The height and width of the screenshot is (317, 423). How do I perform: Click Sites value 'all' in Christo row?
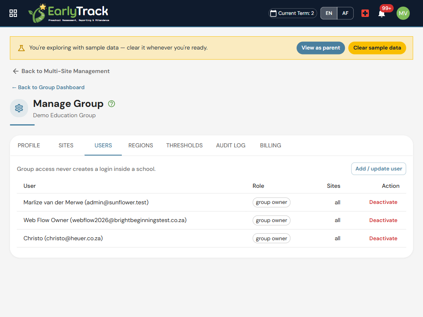coord(337,238)
